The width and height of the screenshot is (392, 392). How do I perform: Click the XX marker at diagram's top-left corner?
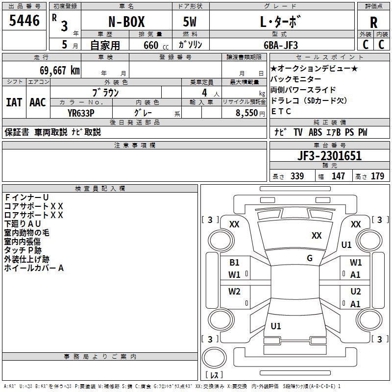pos(234,224)
